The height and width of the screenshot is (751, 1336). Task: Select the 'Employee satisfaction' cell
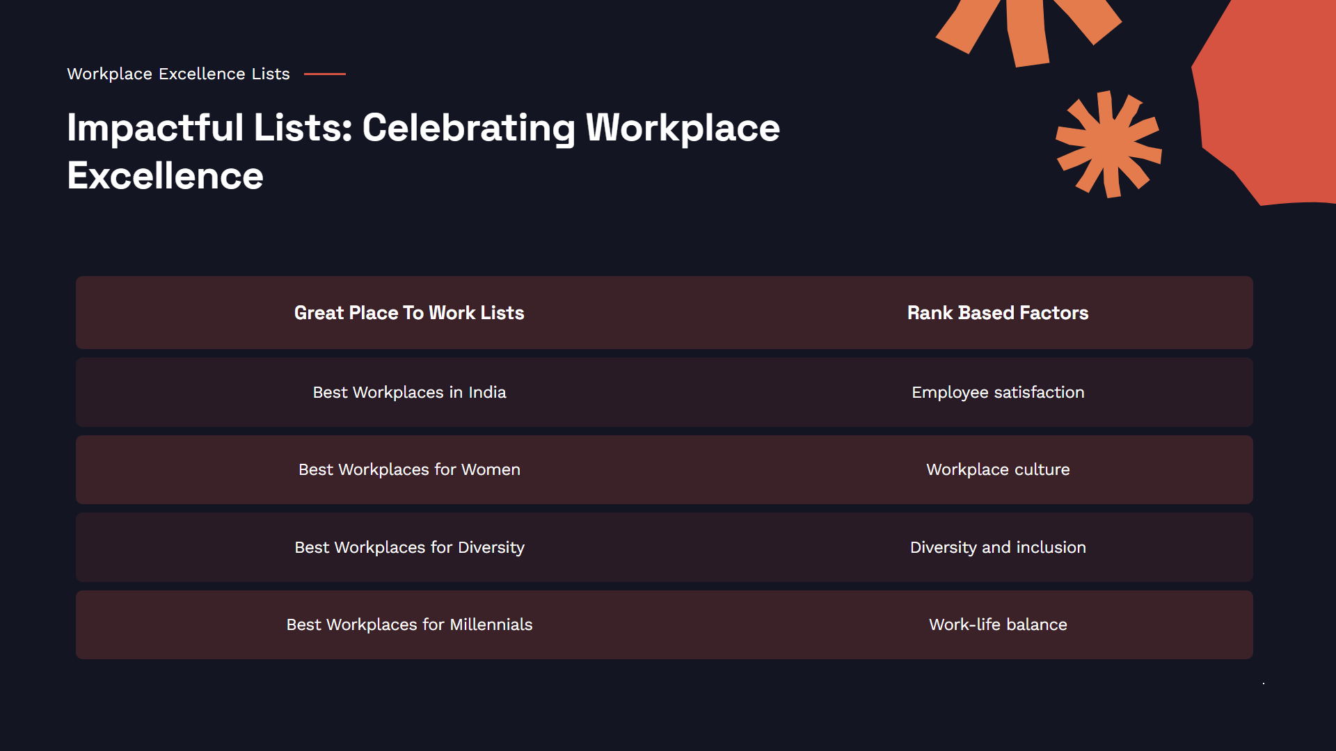pyautogui.click(x=997, y=392)
